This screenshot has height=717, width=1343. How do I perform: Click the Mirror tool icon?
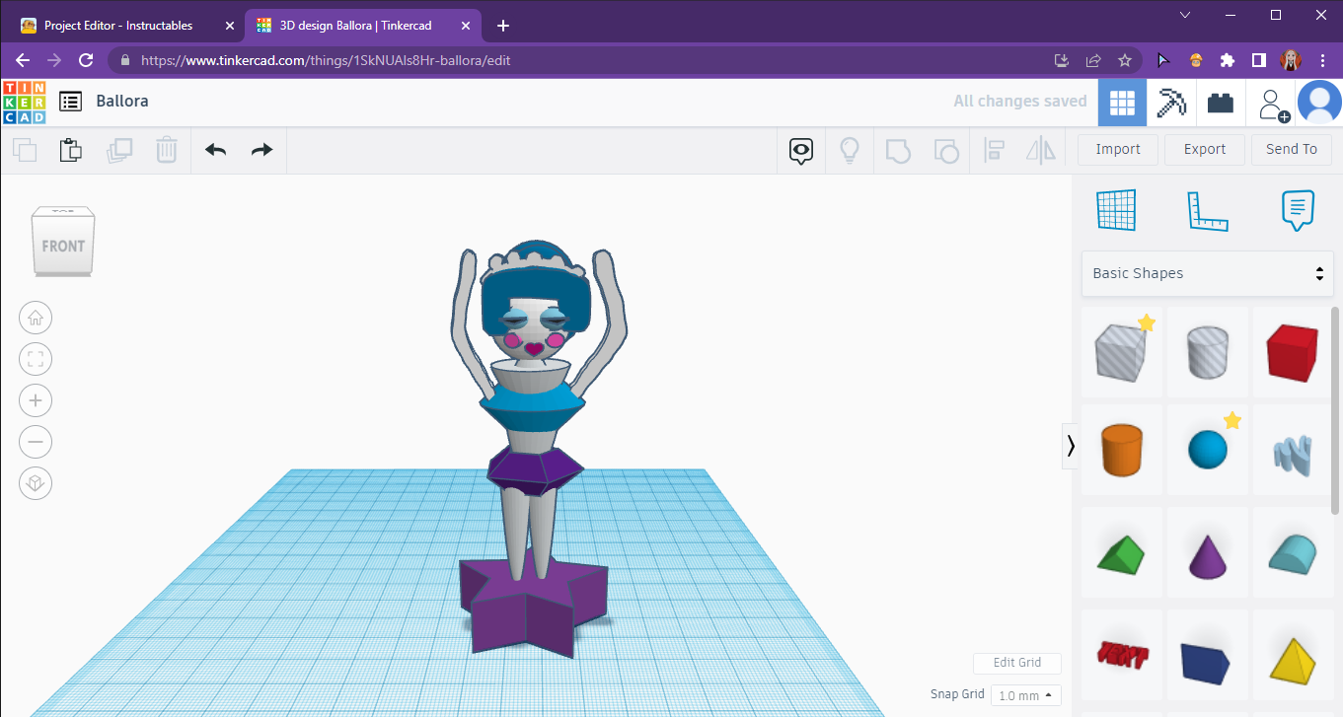1041,150
